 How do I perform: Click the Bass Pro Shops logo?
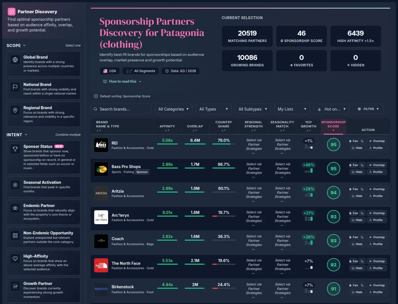tap(101, 169)
